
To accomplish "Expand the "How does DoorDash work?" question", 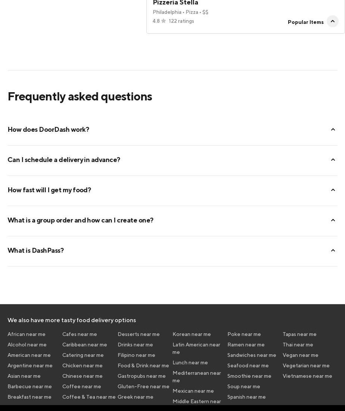I will tap(333, 130).
